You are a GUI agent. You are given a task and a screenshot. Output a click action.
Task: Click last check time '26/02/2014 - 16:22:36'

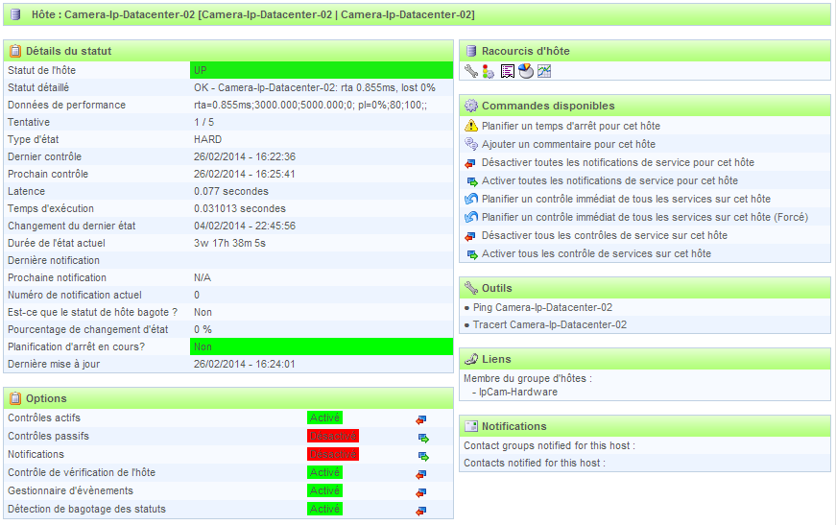[x=245, y=156]
